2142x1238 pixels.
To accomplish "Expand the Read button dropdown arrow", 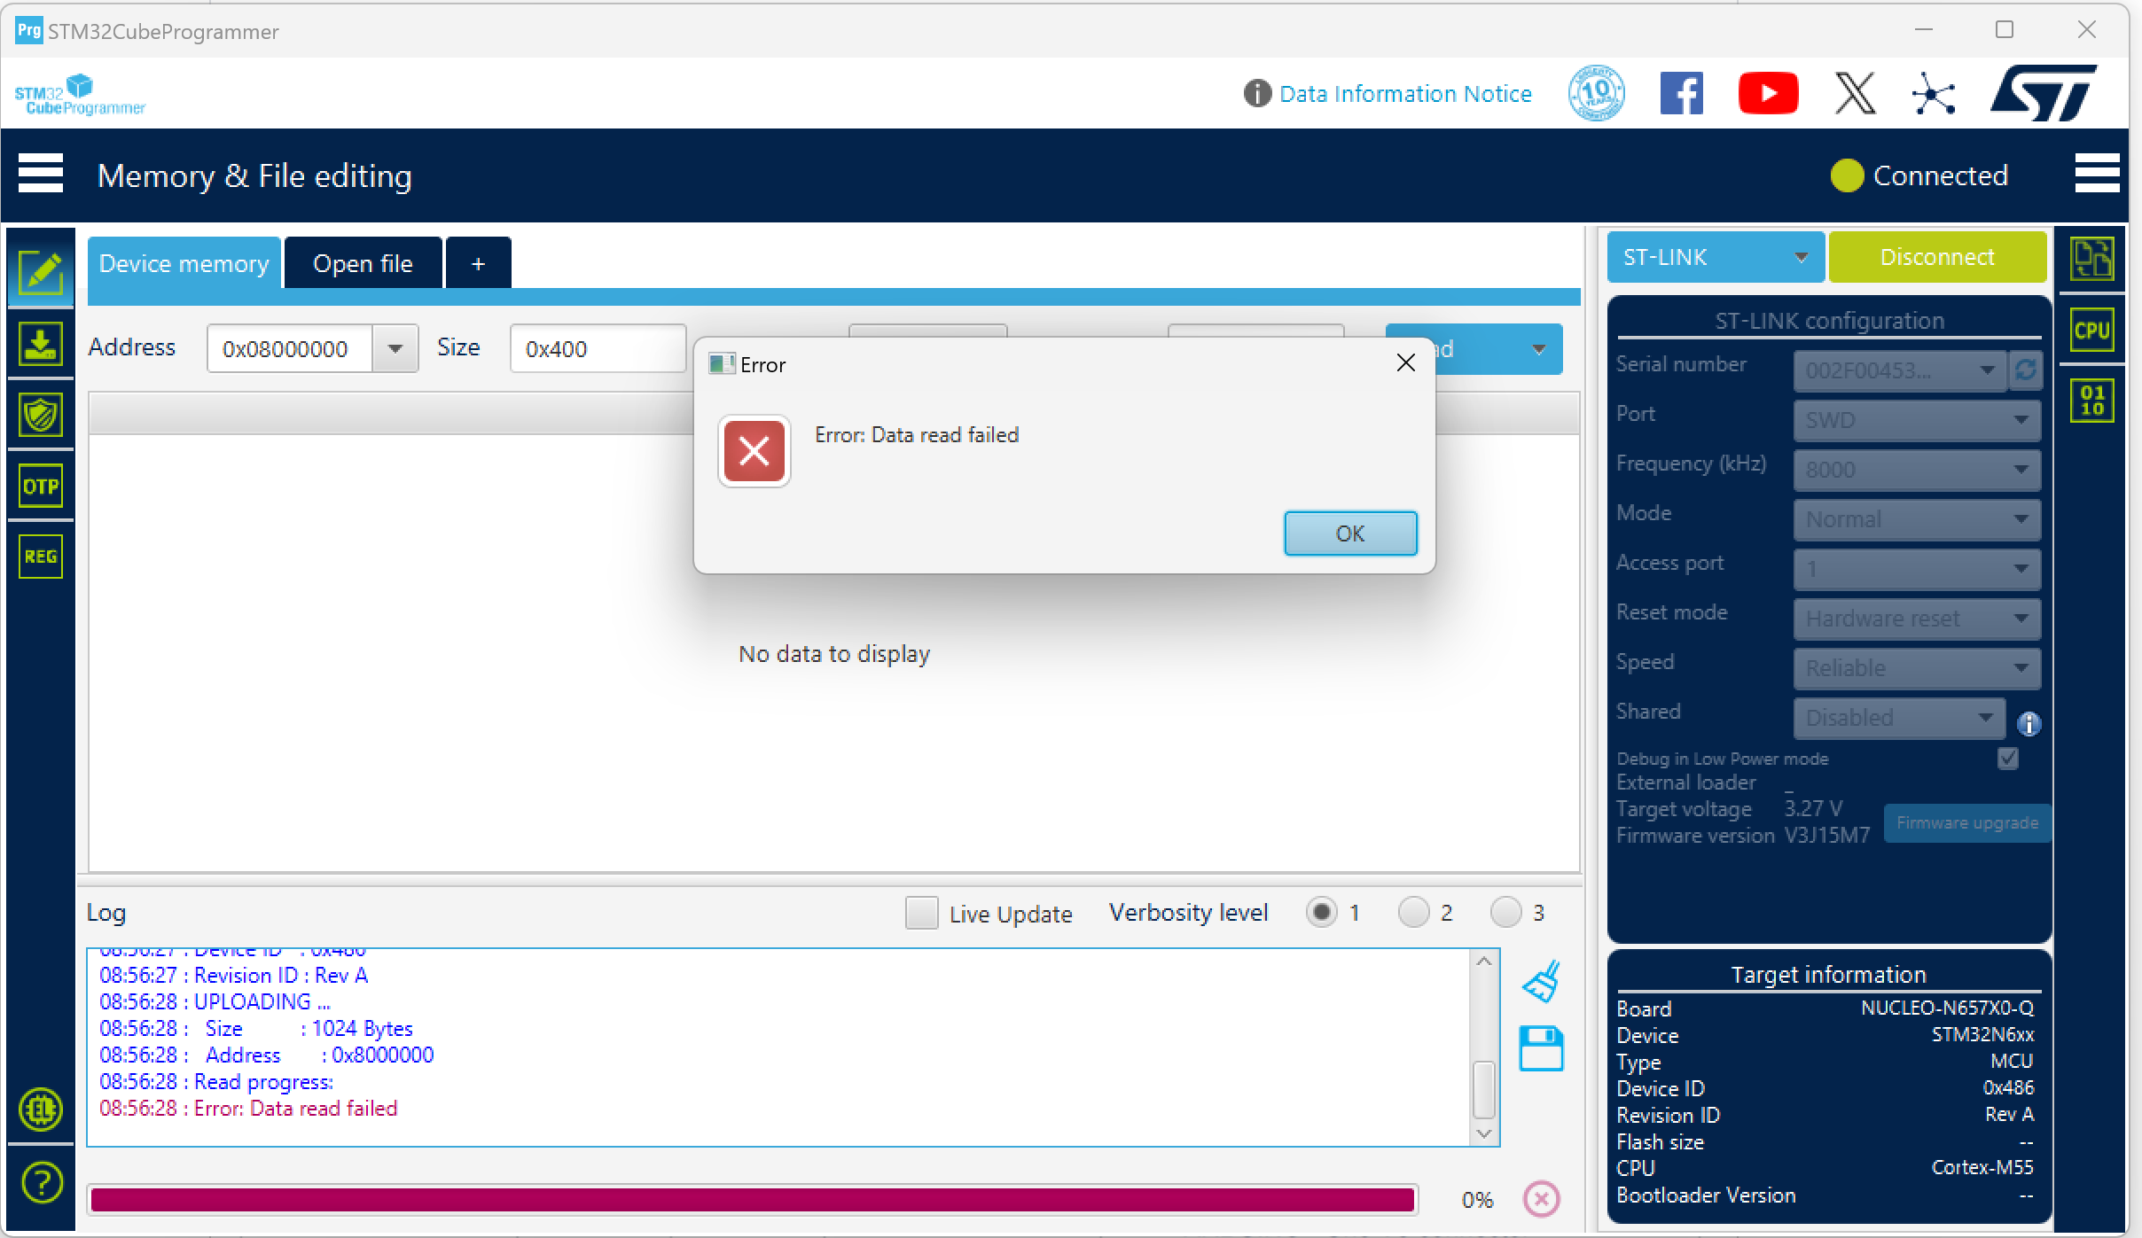I will click(x=1539, y=349).
